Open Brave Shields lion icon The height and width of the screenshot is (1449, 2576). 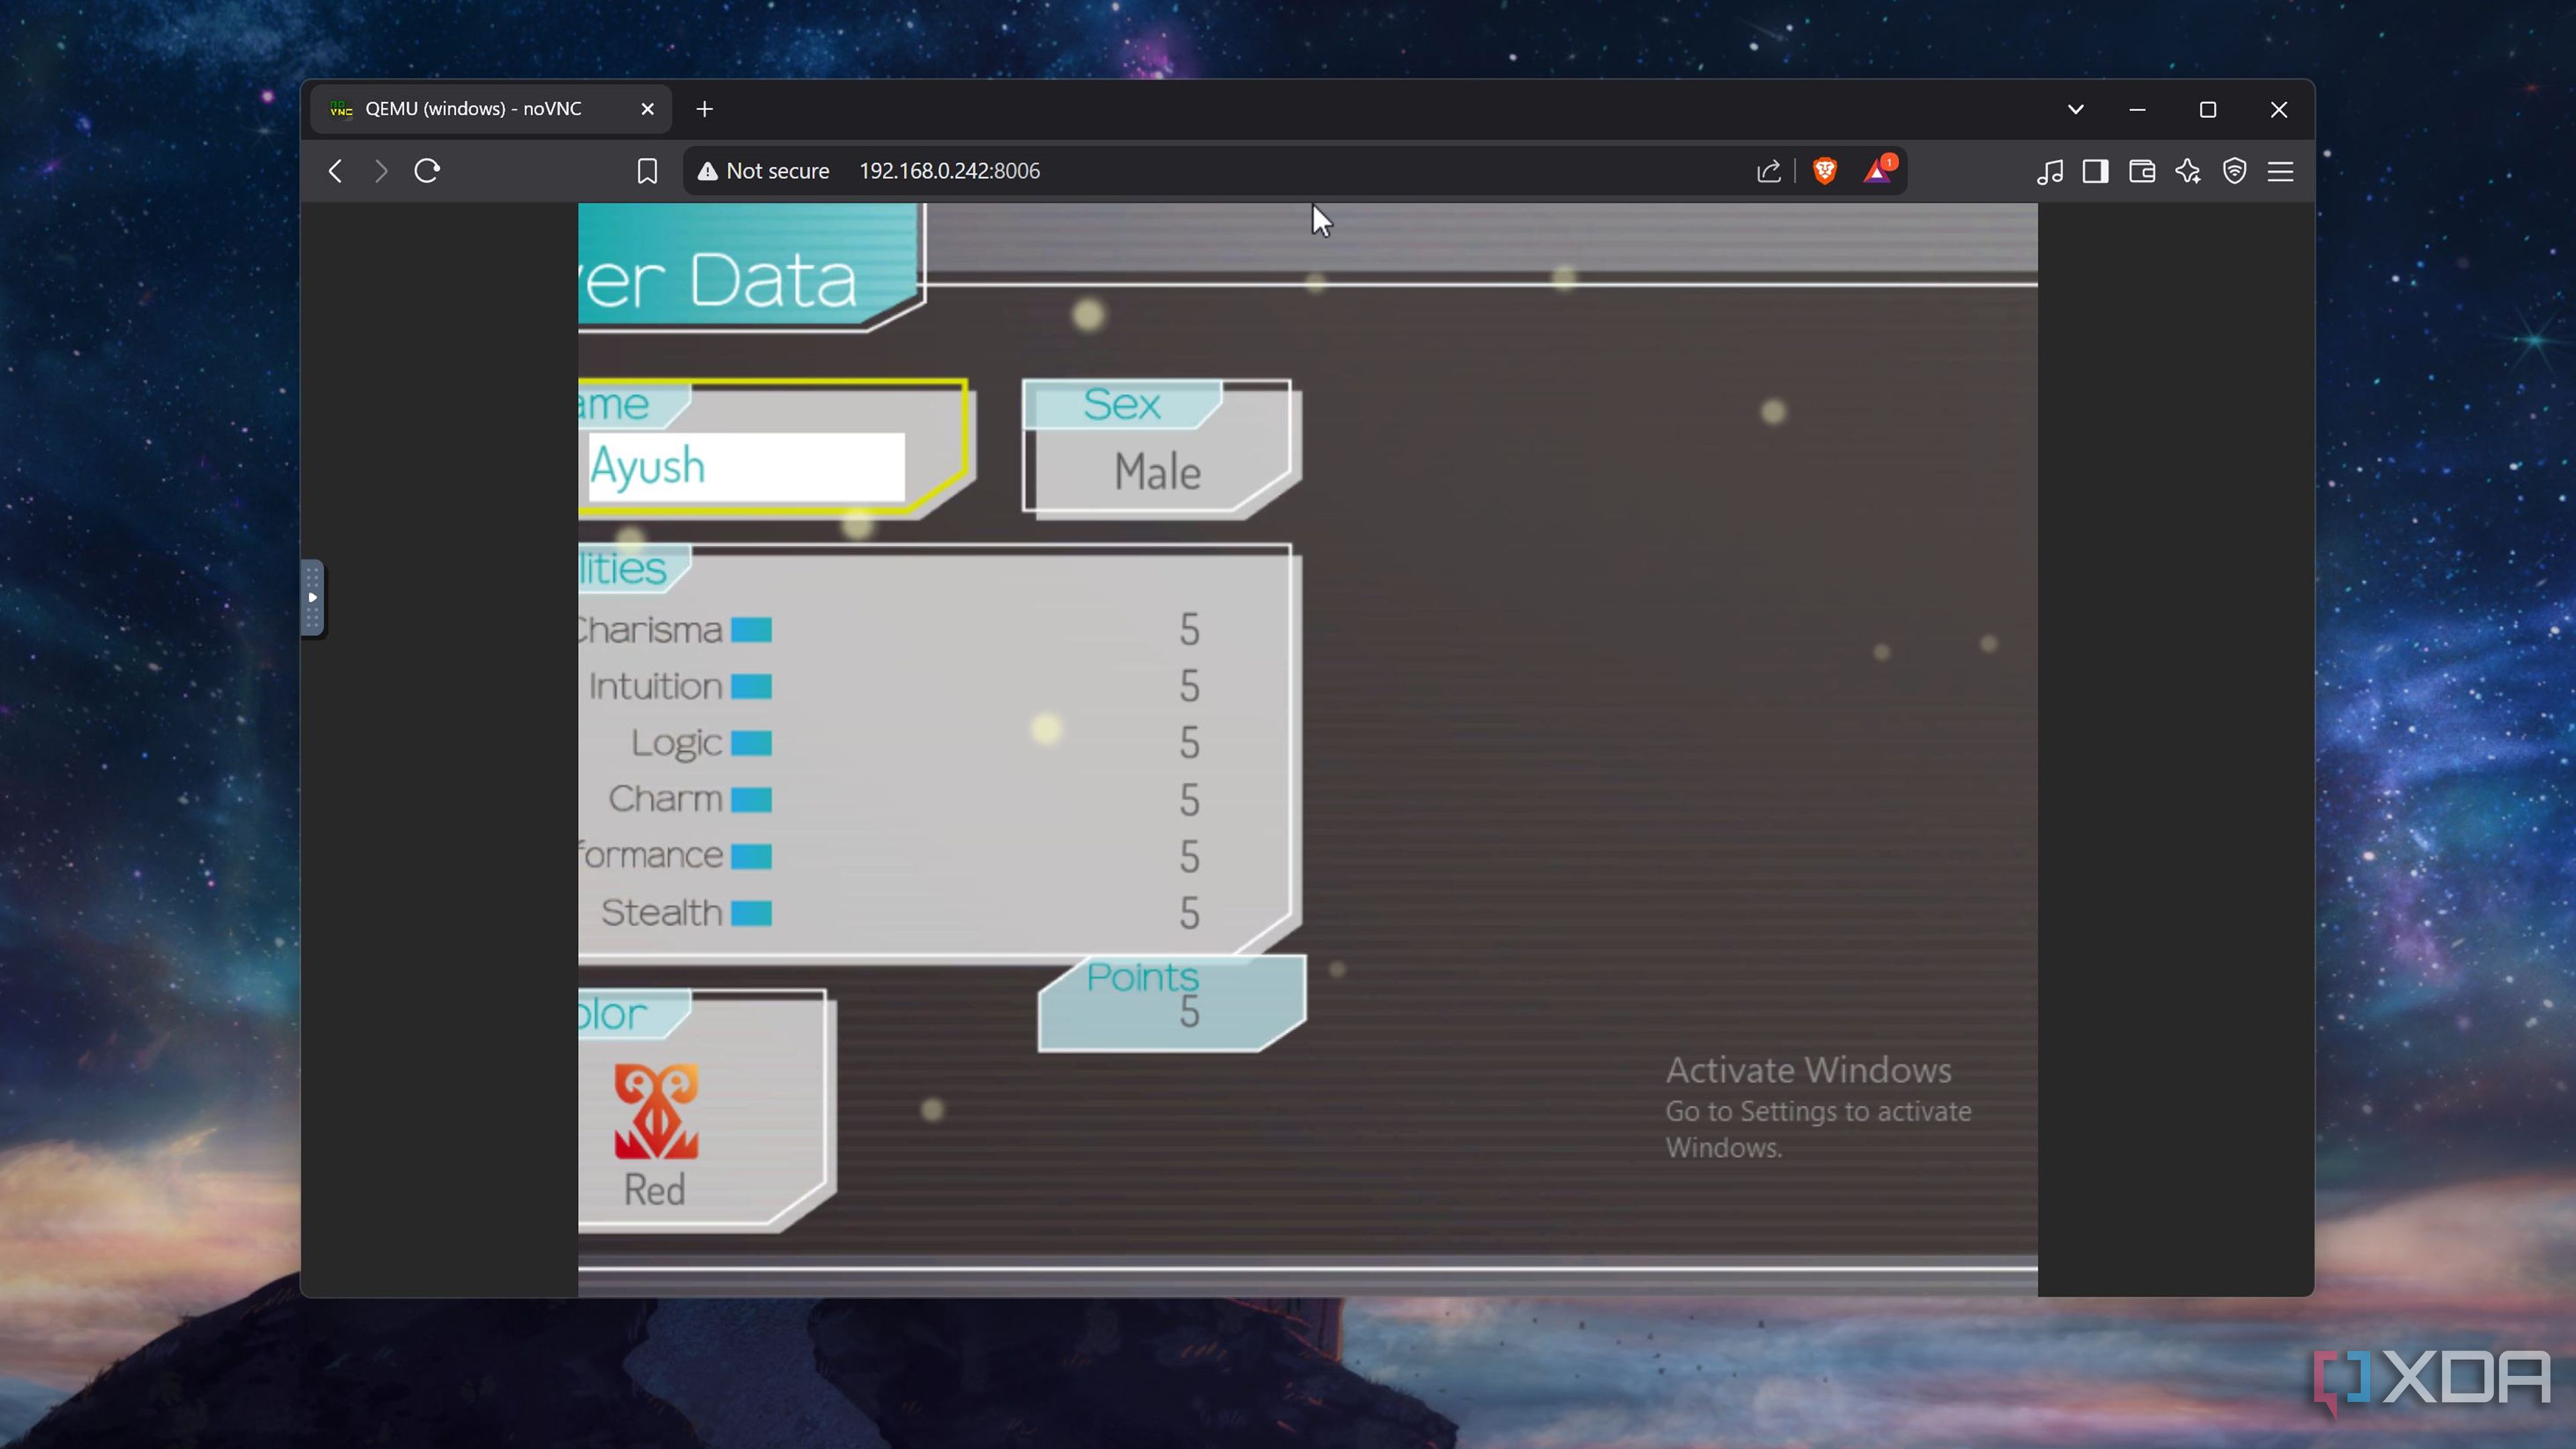1825,171
